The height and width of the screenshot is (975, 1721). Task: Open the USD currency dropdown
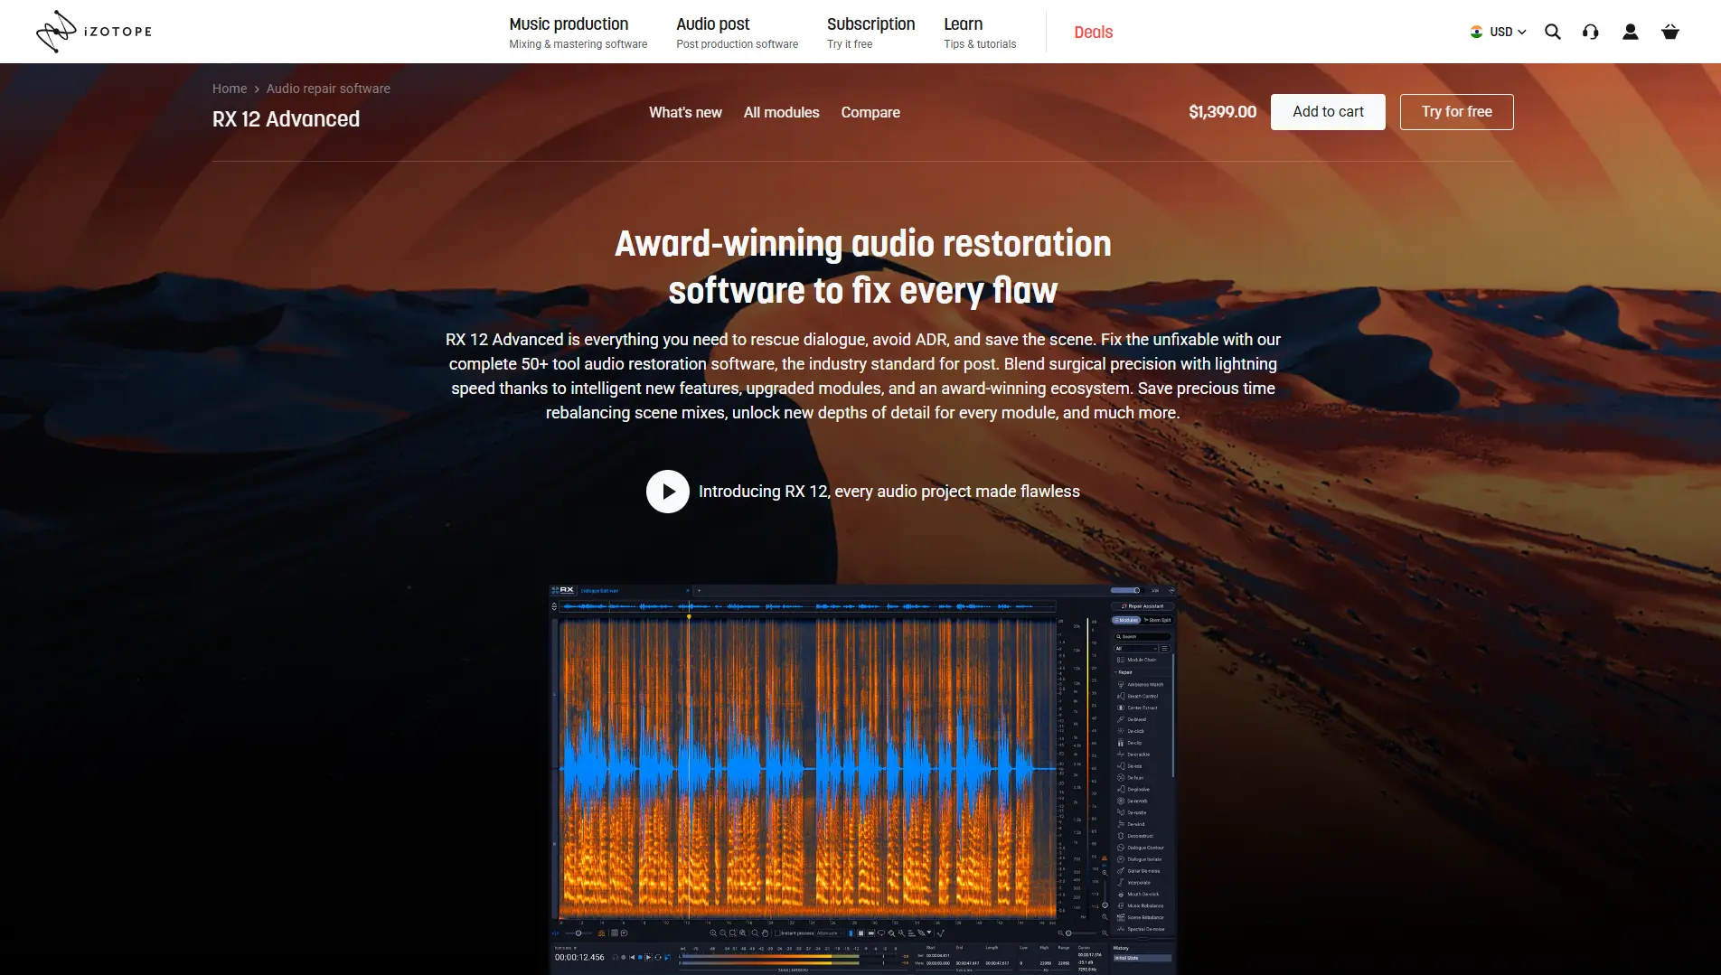coord(1499,32)
